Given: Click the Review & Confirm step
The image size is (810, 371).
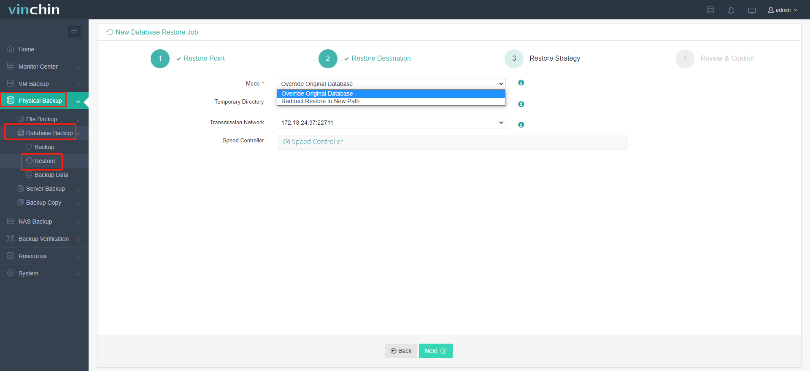Looking at the screenshot, I should tap(715, 59).
